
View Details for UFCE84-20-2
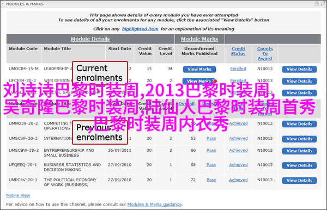coord(299,81)
